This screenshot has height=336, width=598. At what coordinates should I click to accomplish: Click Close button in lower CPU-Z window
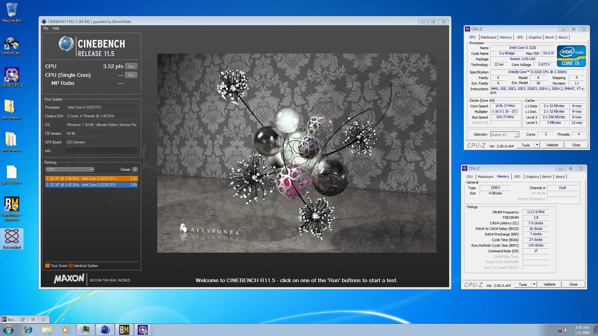[x=573, y=285]
